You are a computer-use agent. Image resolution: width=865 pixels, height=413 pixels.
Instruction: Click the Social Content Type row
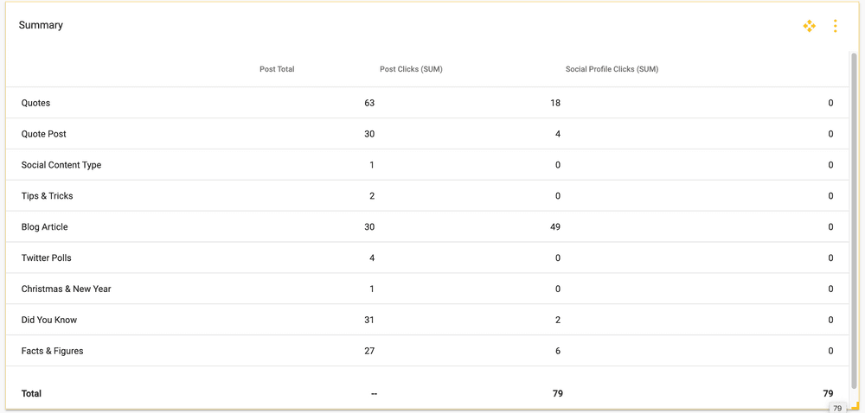[61, 165]
